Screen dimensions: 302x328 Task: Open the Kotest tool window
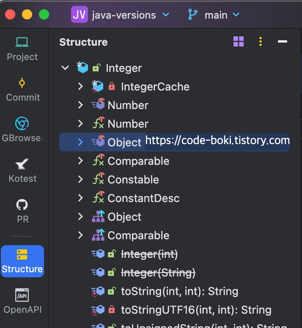pyautogui.click(x=22, y=170)
